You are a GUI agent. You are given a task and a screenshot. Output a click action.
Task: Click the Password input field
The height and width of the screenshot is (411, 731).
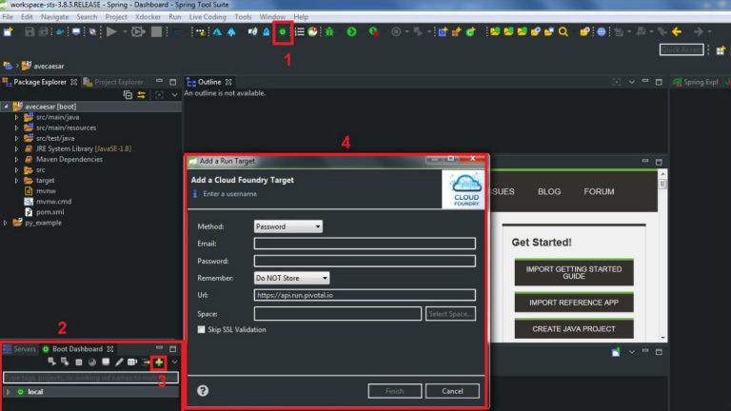coord(365,261)
